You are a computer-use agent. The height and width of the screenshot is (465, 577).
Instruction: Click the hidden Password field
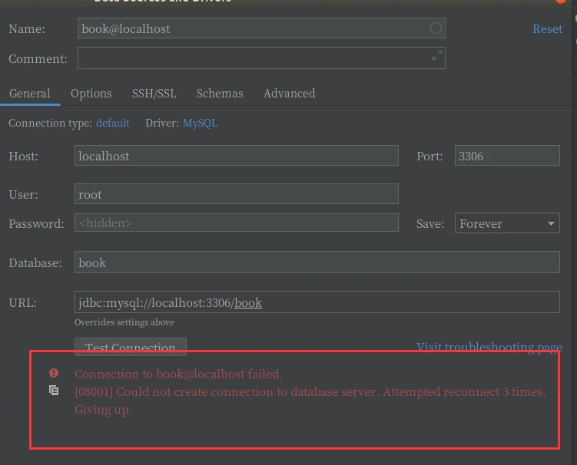236,223
